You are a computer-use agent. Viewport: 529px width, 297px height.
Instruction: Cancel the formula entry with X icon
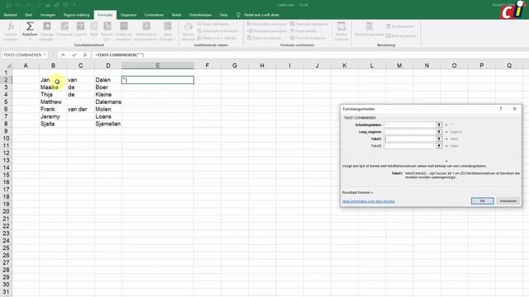(63, 55)
